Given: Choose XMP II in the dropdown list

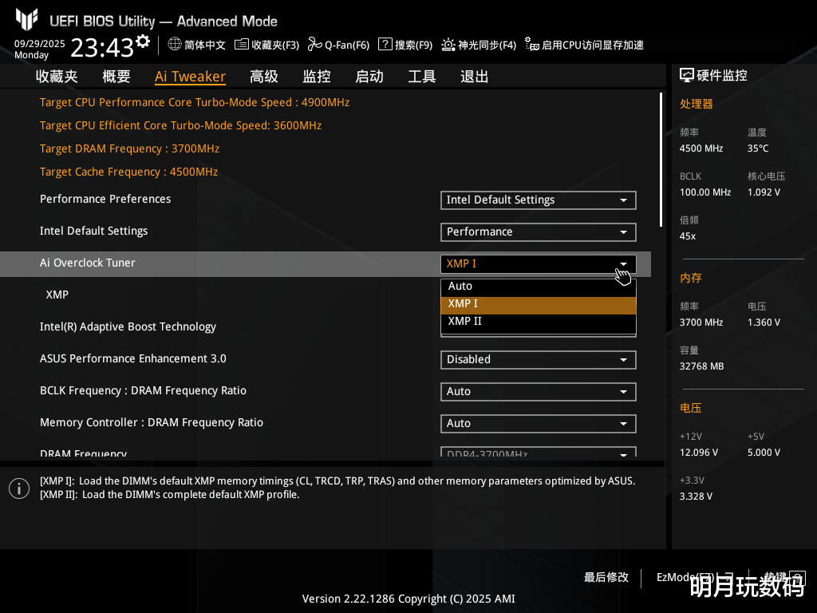Looking at the screenshot, I should tap(539, 321).
